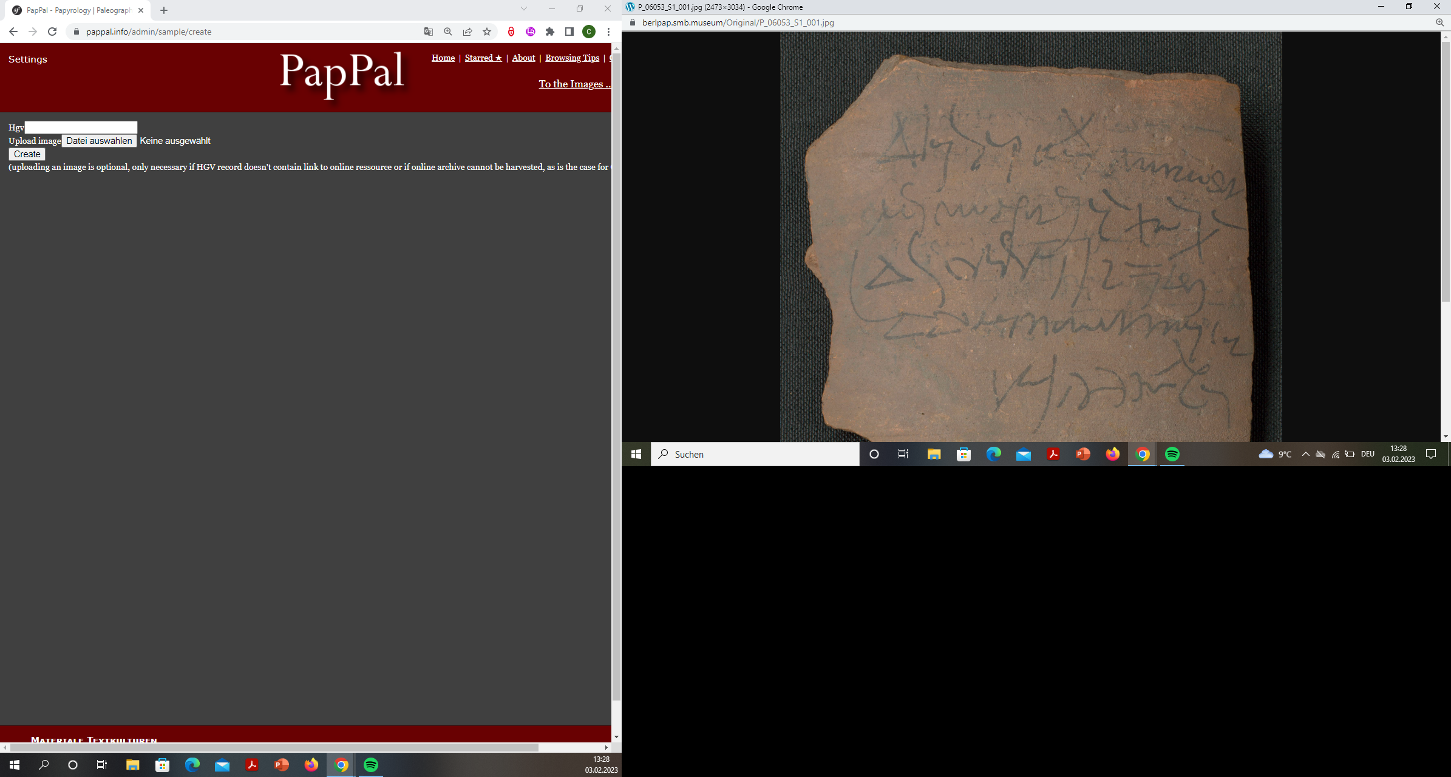Open the zoom magnifier in PapPal address bar
The height and width of the screenshot is (777, 1451).
click(448, 32)
